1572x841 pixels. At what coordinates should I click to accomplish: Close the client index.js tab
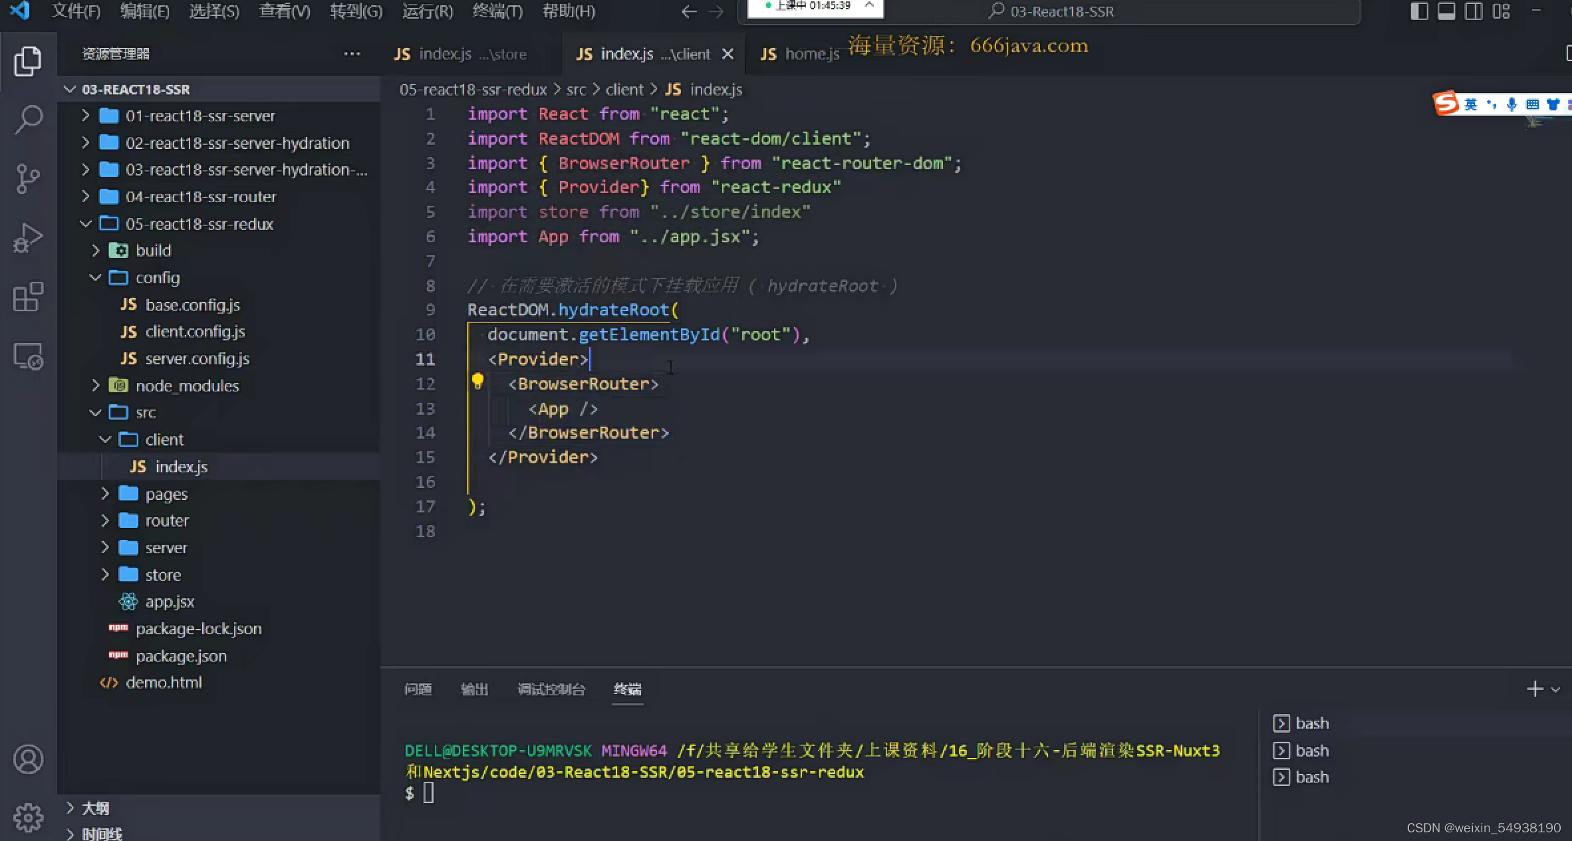point(728,54)
